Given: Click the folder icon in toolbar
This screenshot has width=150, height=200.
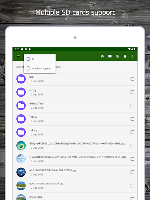Looking at the screenshot, I should pos(110,56).
